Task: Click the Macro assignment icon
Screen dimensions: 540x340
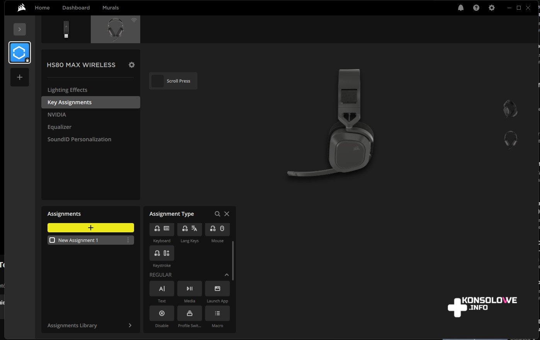Action: (217, 313)
